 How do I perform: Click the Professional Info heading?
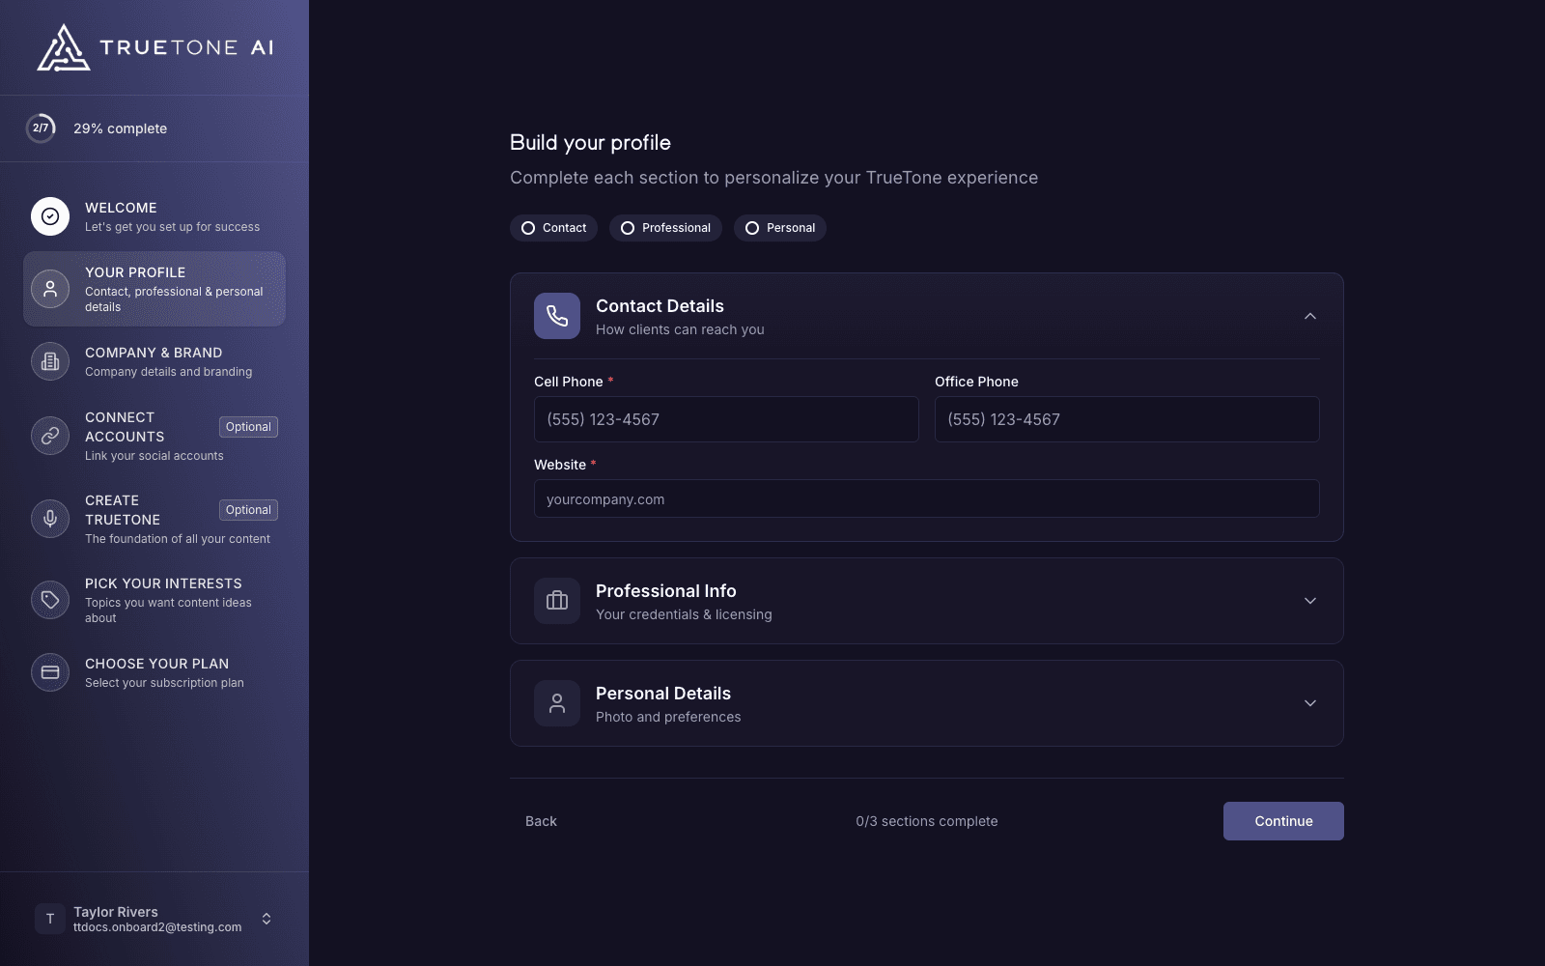pyautogui.click(x=666, y=591)
